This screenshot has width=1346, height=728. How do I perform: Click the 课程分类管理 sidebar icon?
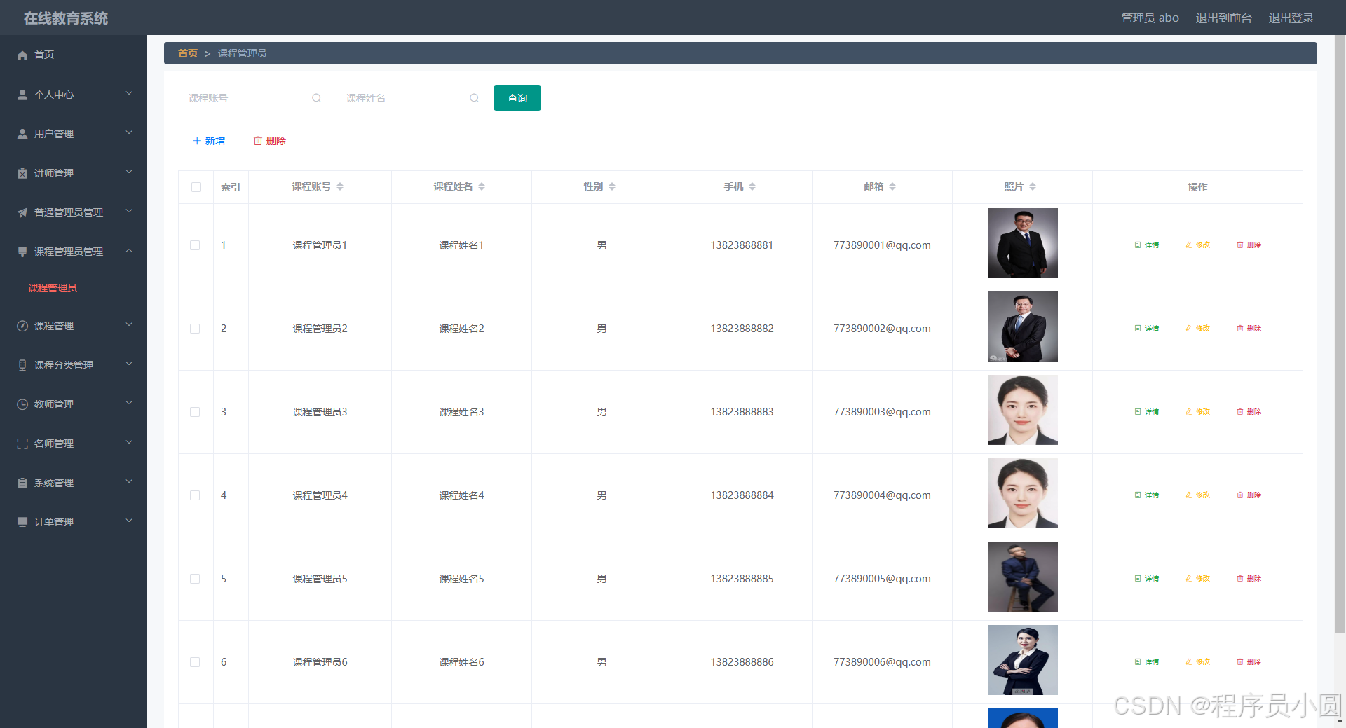22,365
